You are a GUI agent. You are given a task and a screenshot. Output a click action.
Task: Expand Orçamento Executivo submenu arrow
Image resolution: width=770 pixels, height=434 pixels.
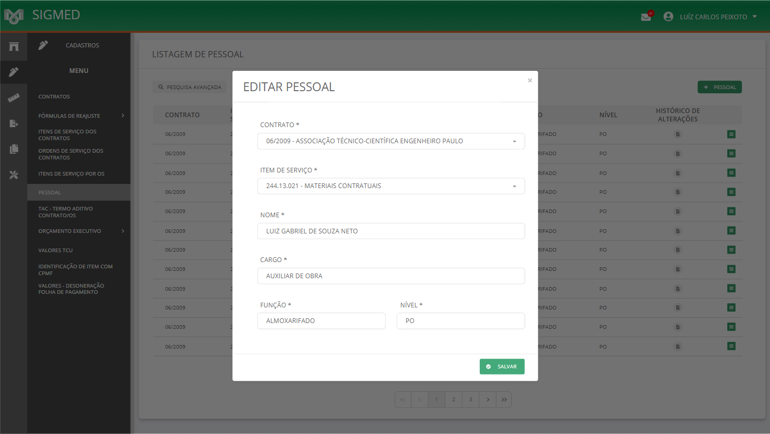coord(123,231)
